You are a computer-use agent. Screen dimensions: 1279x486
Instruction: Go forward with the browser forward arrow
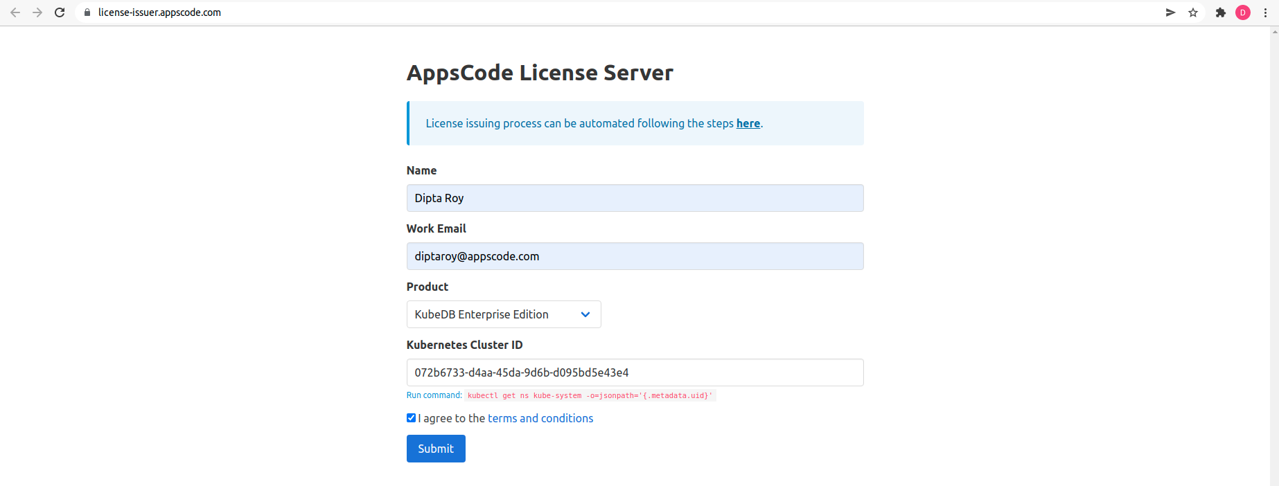(x=37, y=12)
